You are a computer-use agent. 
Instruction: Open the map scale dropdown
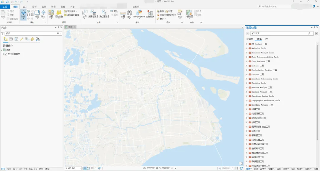pyautogui.click(x=80, y=168)
